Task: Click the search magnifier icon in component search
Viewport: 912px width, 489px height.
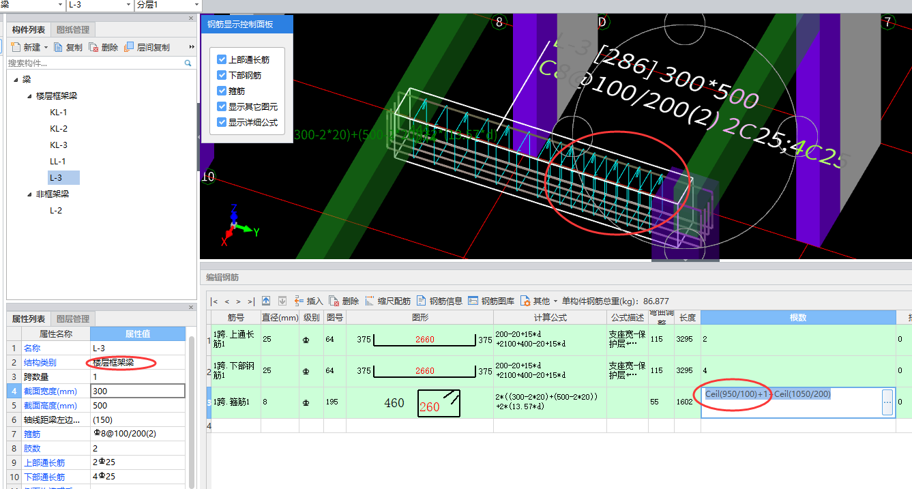Action: tap(188, 63)
